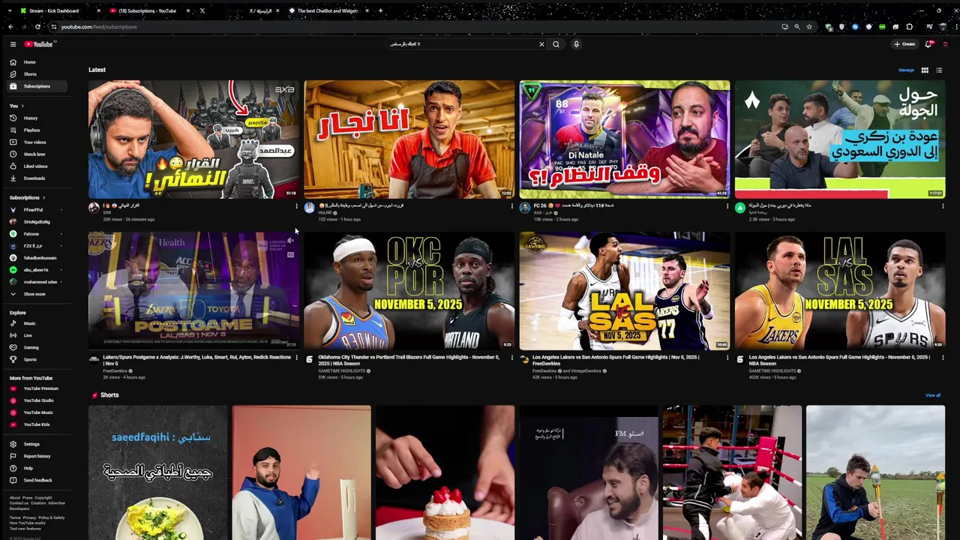Expand the You section chevron
This screenshot has height=540, width=960.
click(21, 106)
